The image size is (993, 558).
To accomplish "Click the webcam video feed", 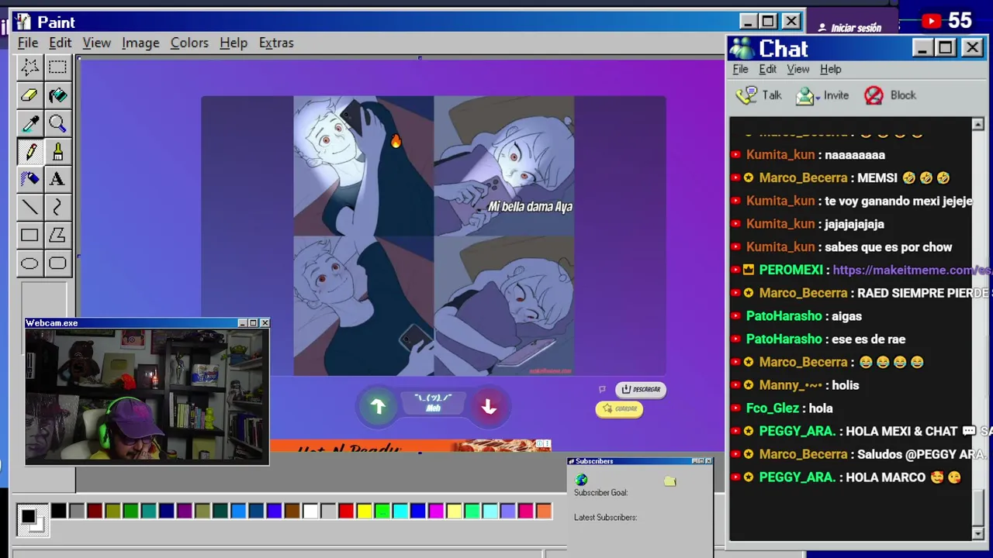I will click(x=147, y=396).
